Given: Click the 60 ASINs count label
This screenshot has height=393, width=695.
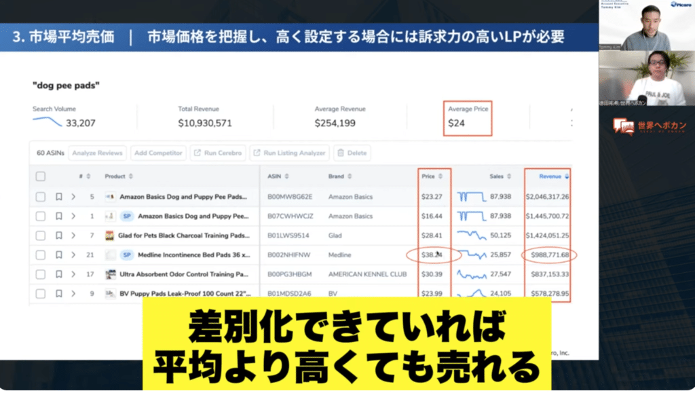Looking at the screenshot, I should (50, 153).
